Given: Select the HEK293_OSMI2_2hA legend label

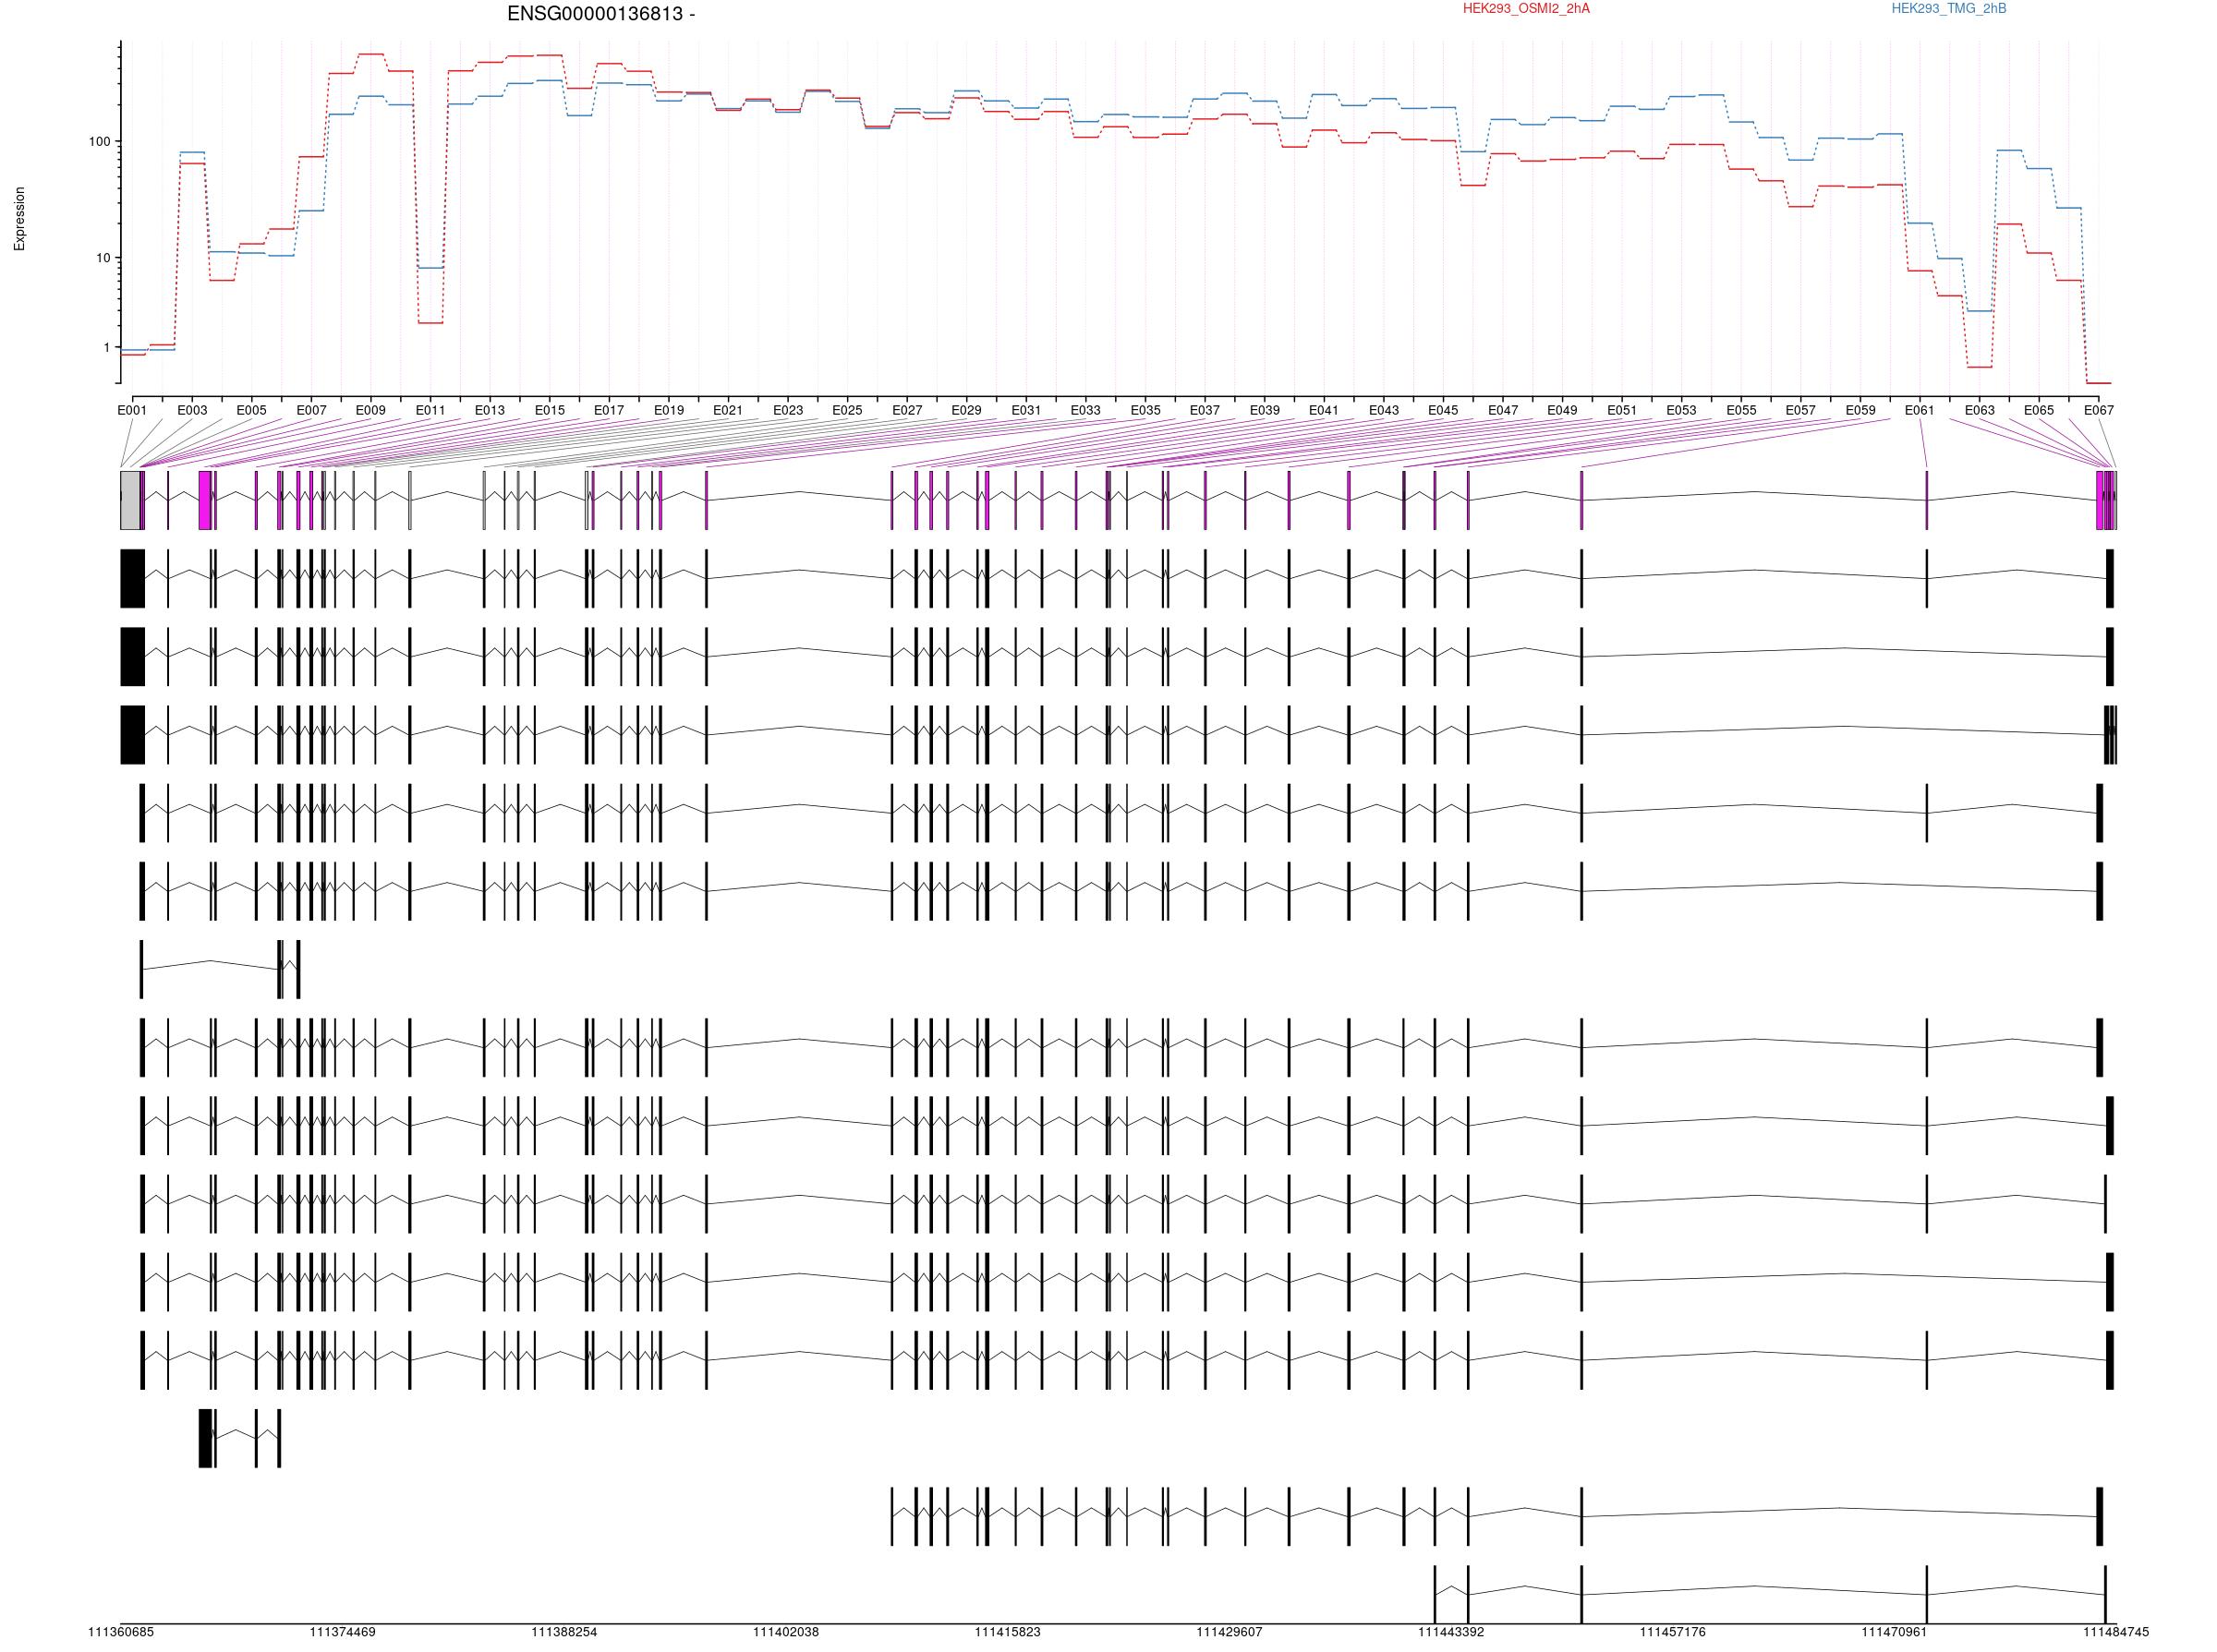Looking at the screenshot, I should 1526,9.
